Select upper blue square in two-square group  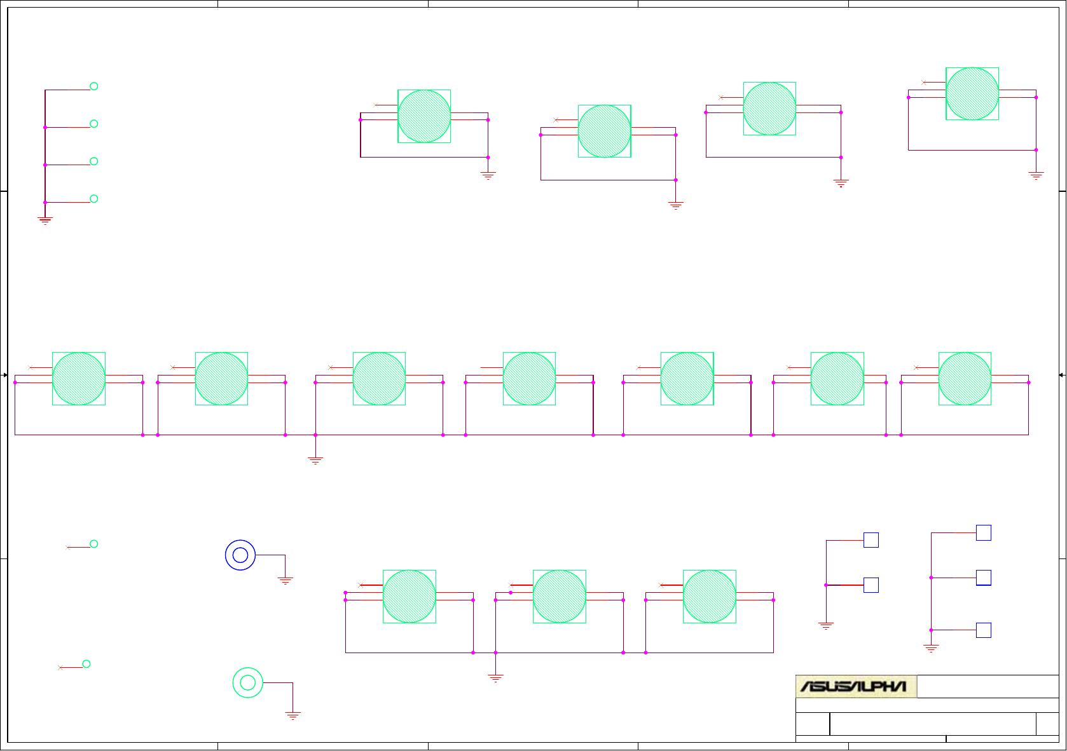871,540
